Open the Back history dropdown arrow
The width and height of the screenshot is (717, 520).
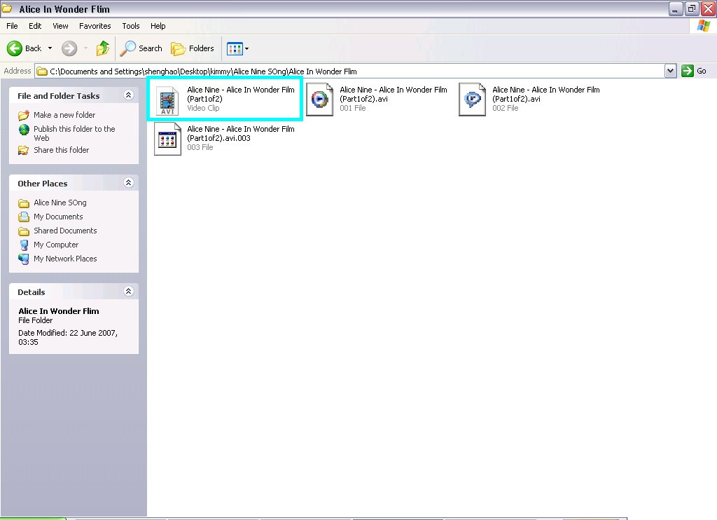[x=50, y=48]
